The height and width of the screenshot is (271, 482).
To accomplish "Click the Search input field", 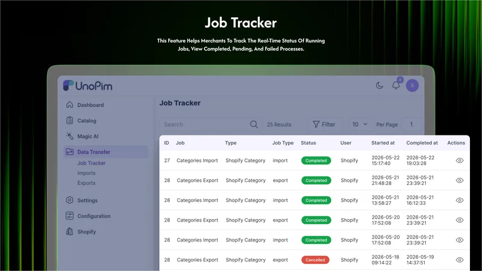I will (x=210, y=124).
